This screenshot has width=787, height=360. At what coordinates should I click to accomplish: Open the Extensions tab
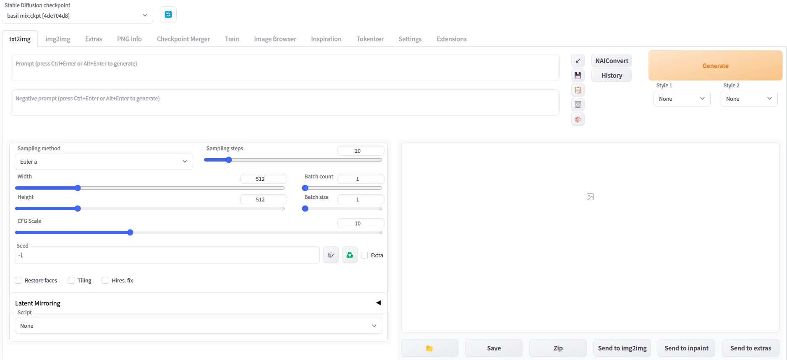point(451,39)
